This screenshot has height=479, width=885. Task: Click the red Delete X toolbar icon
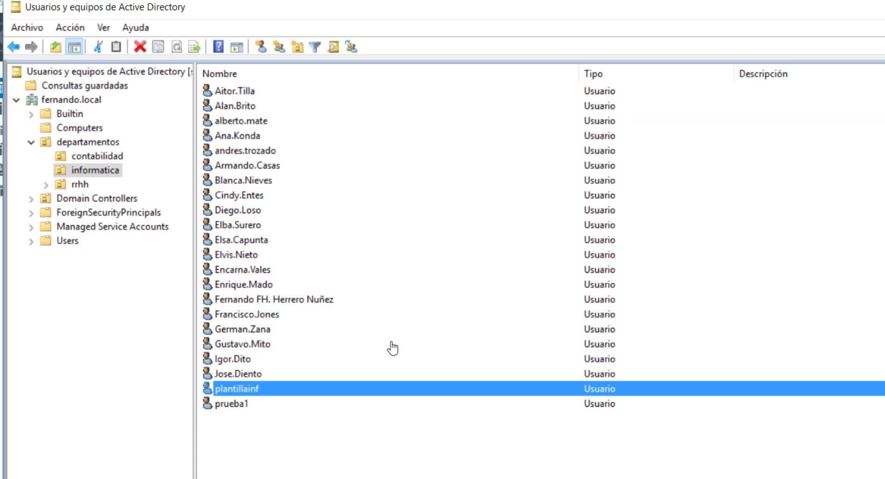140,47
